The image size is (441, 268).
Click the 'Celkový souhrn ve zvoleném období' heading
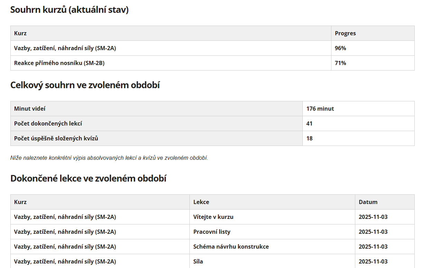coord(85,85)
